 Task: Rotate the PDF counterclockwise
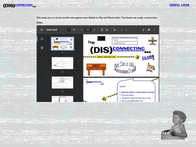[107, 30]
